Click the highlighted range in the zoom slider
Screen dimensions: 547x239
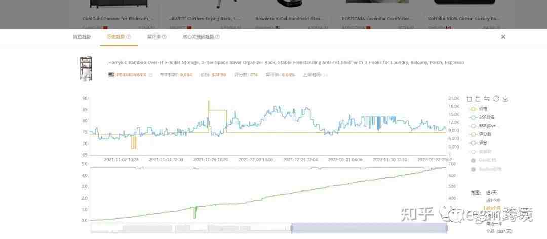(369, 228)
